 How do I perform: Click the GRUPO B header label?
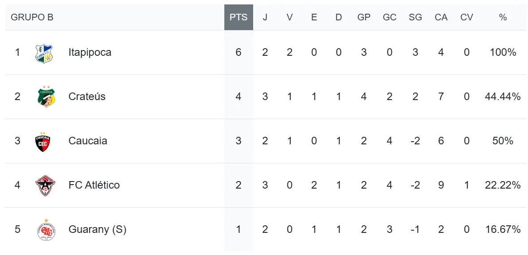click(x=32, y=17)
